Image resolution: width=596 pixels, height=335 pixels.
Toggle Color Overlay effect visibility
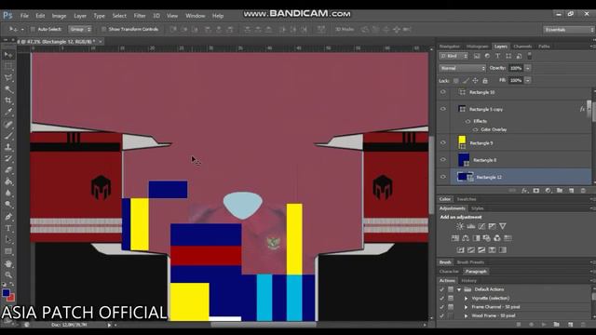point(475,129)
